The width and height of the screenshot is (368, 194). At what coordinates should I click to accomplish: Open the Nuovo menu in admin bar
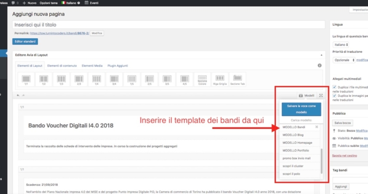(30, 3)
